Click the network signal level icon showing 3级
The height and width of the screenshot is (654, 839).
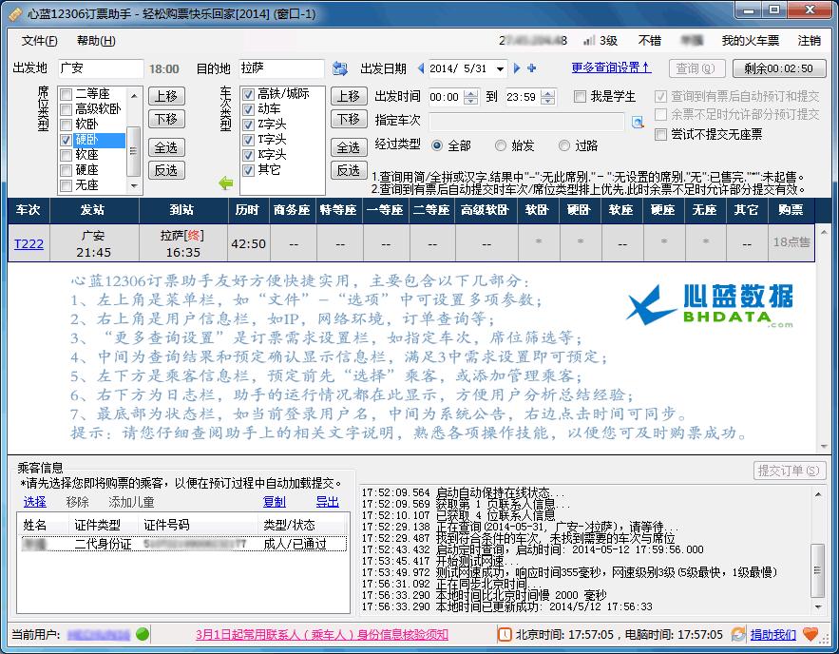(589, 40)
